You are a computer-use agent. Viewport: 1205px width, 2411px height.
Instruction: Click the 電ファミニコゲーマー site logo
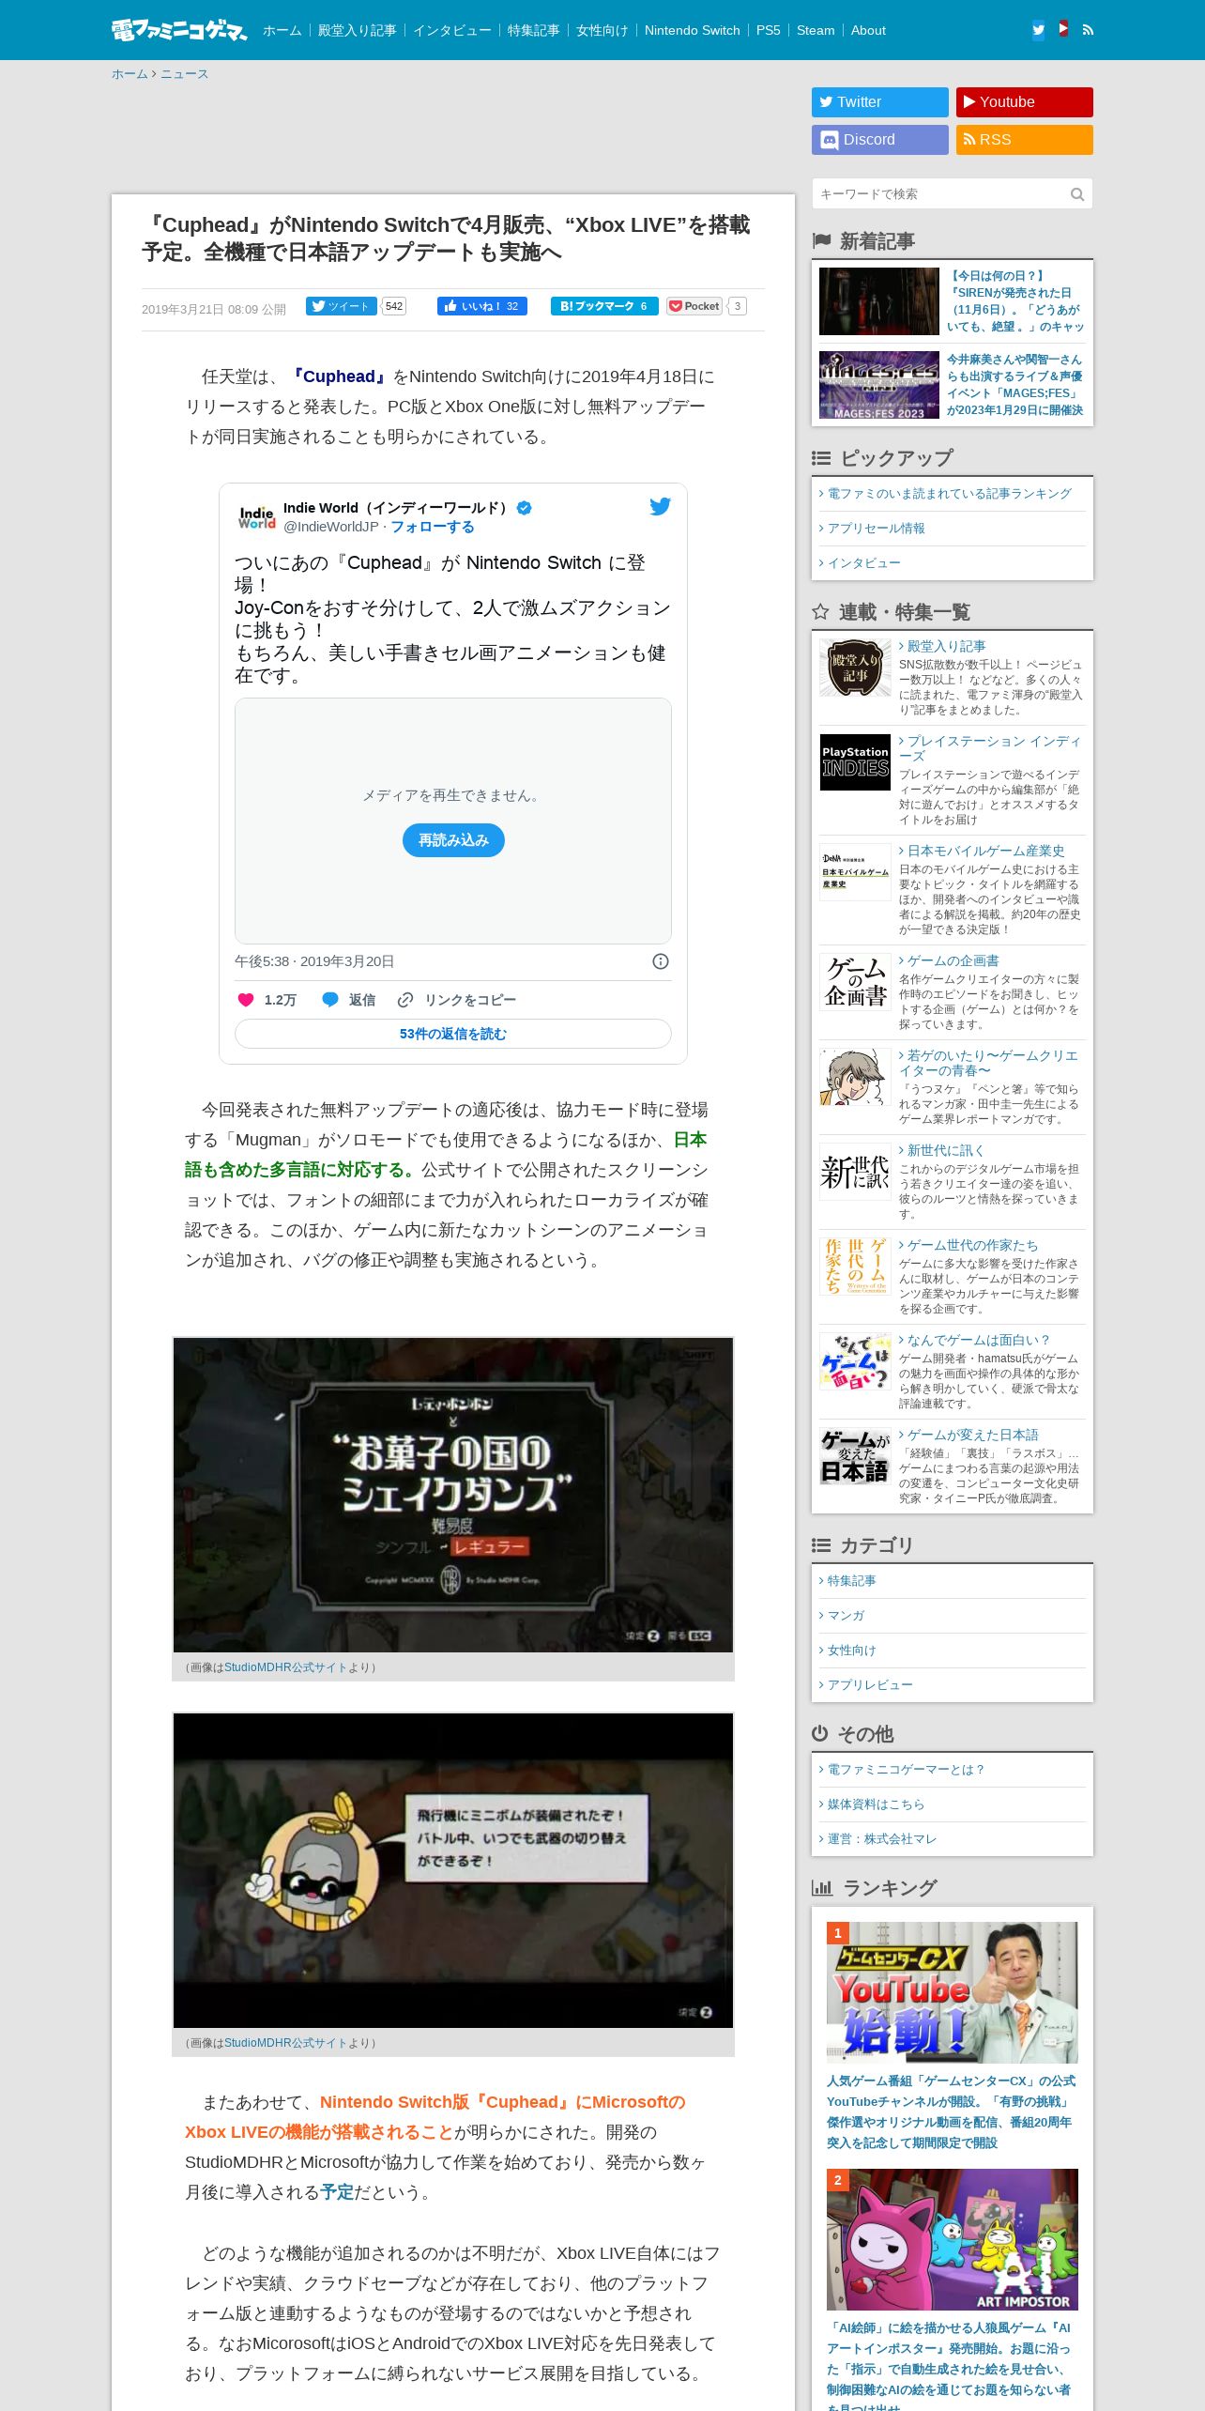179,30
